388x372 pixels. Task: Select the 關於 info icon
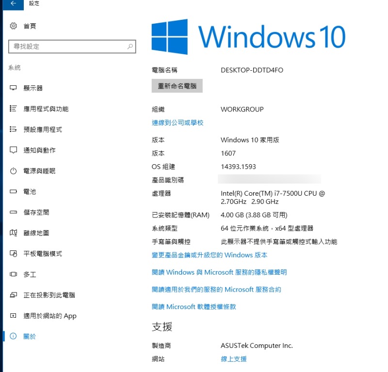[x=13, y=336]
